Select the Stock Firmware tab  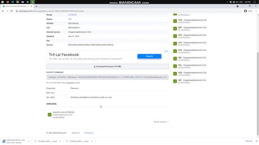point(17,6)
